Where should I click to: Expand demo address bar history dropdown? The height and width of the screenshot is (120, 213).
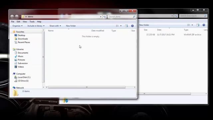101,17
